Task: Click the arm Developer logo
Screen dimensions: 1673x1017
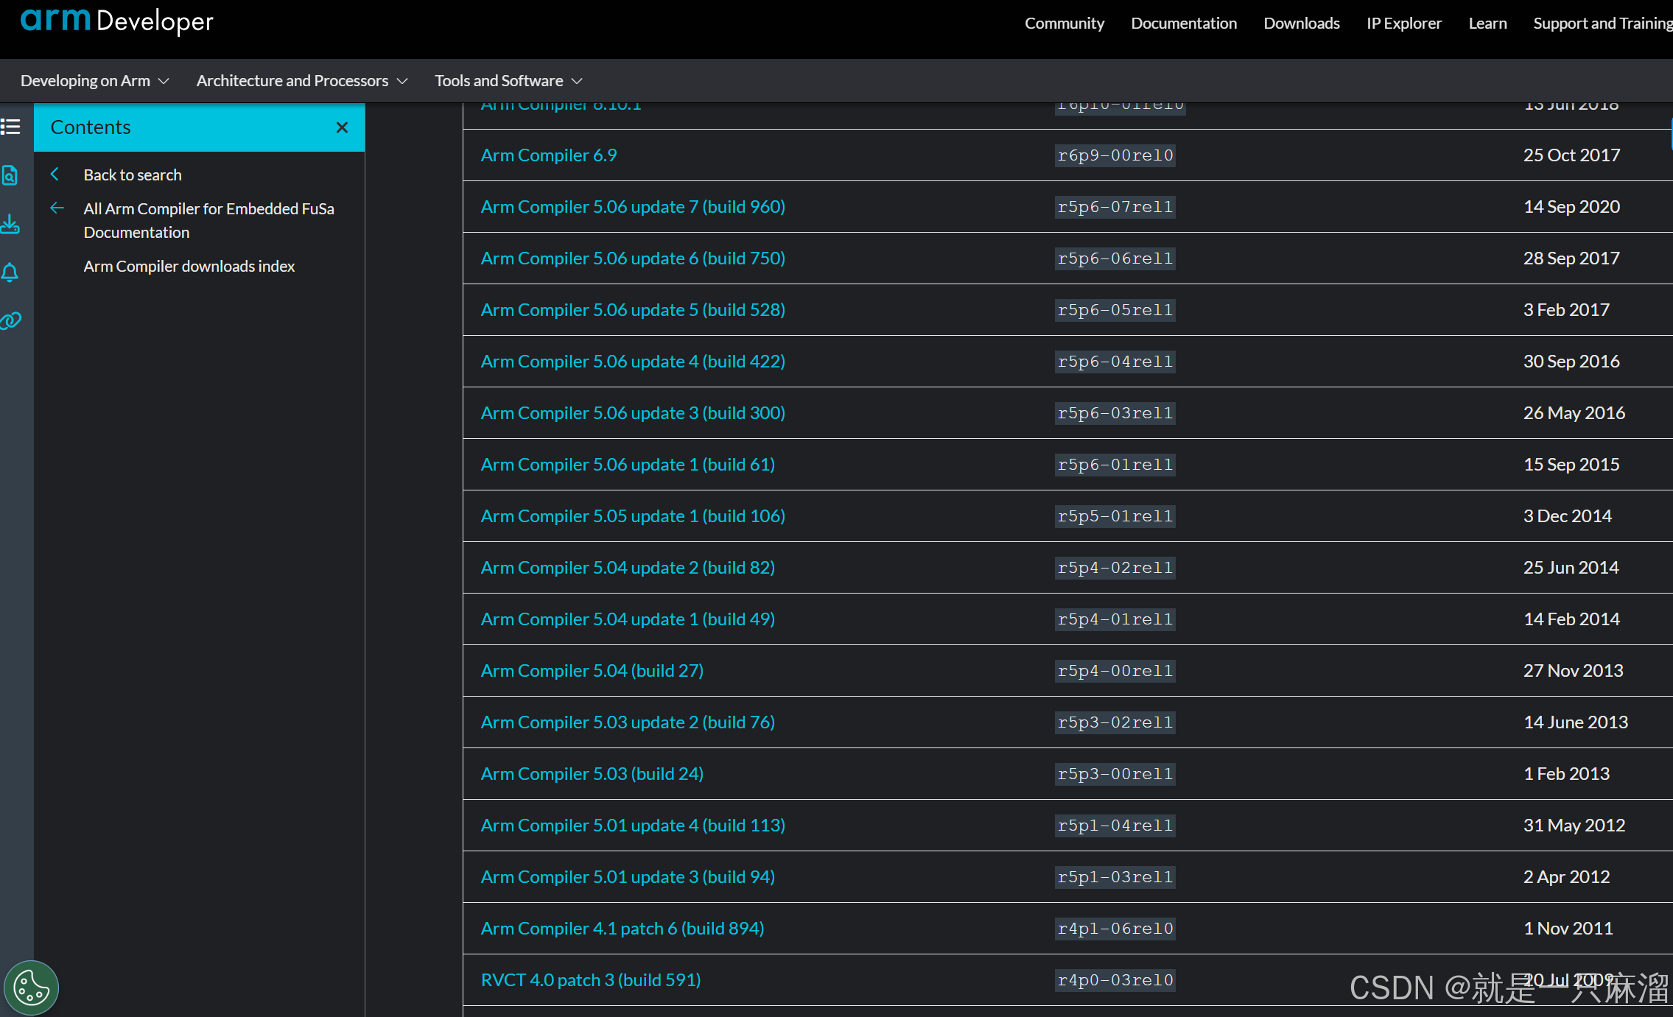Action: coord(116,21)
